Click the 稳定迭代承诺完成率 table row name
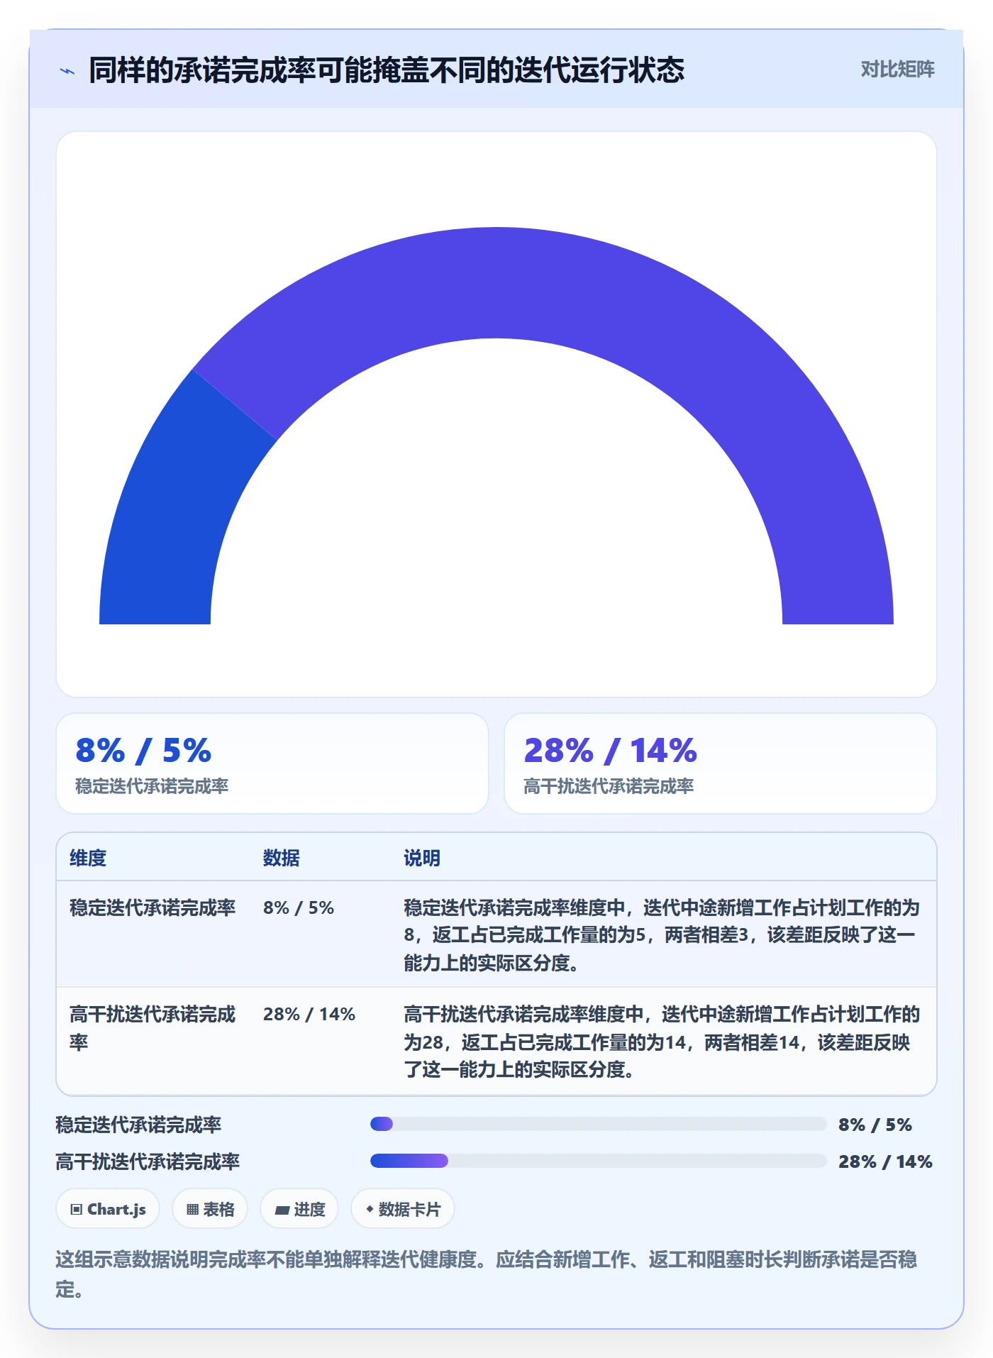The image size is (993, 1358). pyautogui.click(x=152, y=907)
